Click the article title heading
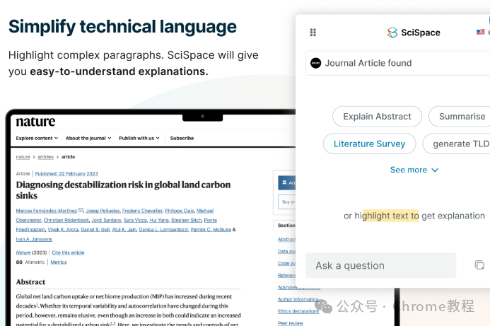 pyautogui.click(x=123, y=190)
